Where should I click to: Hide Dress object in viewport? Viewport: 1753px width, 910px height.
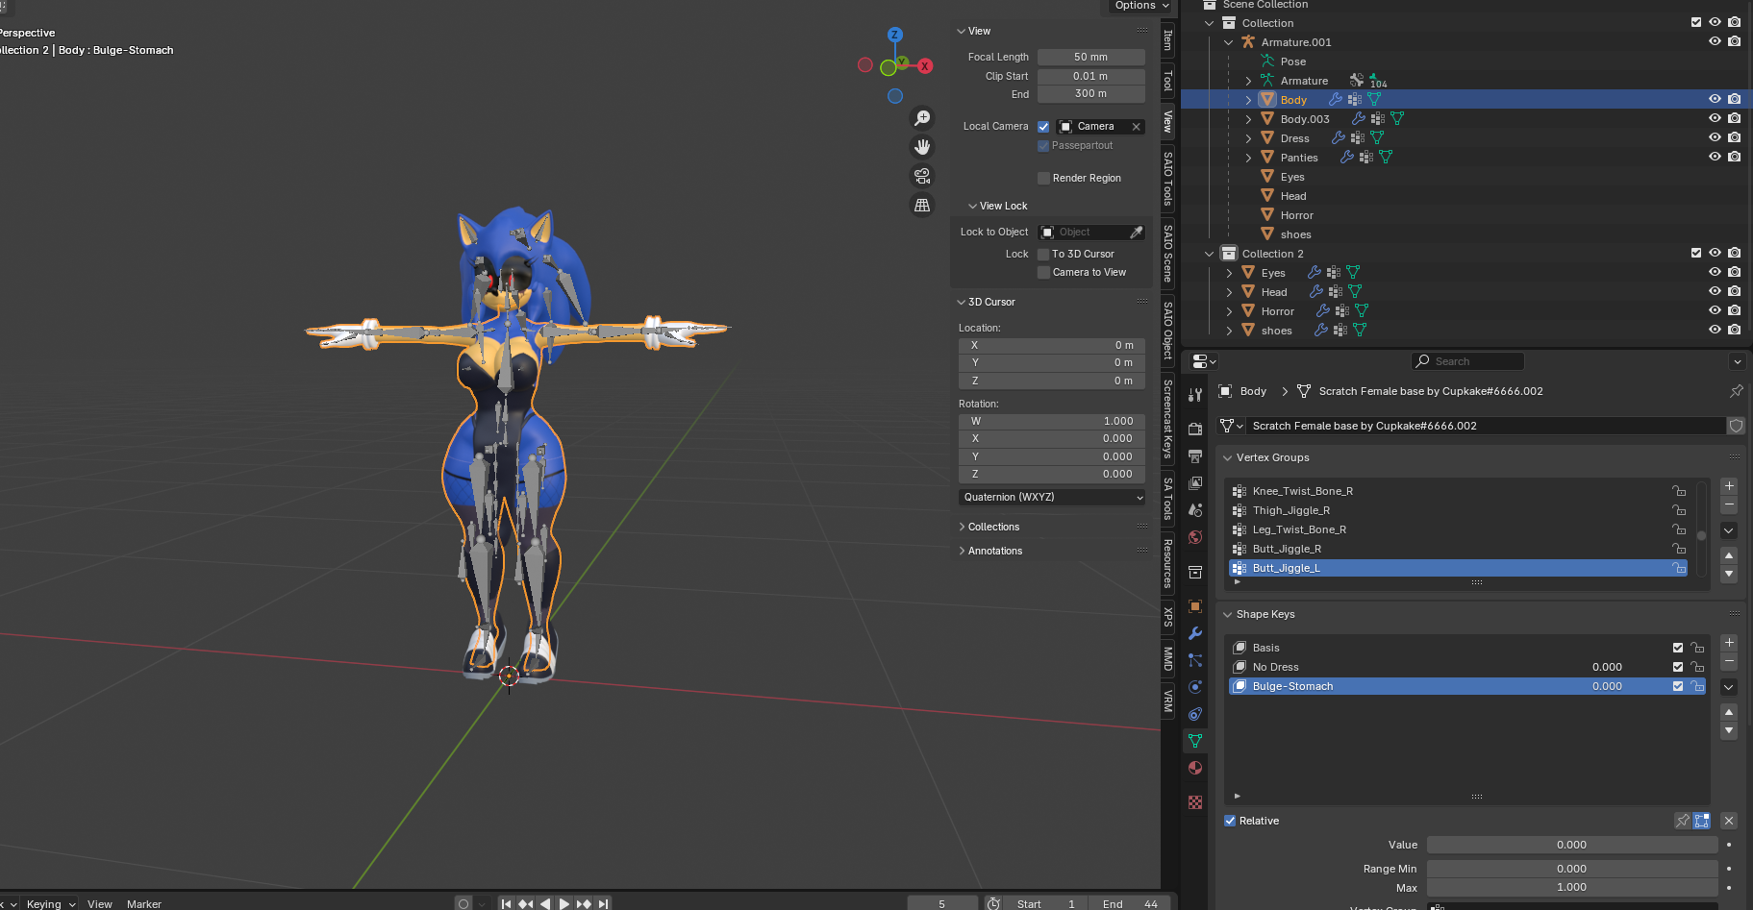pyautogui.click(x=1715, y=137)
